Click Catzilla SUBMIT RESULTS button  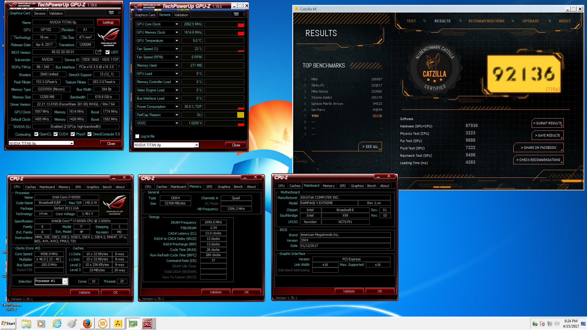pyautogui.click(x=548, y=123)
